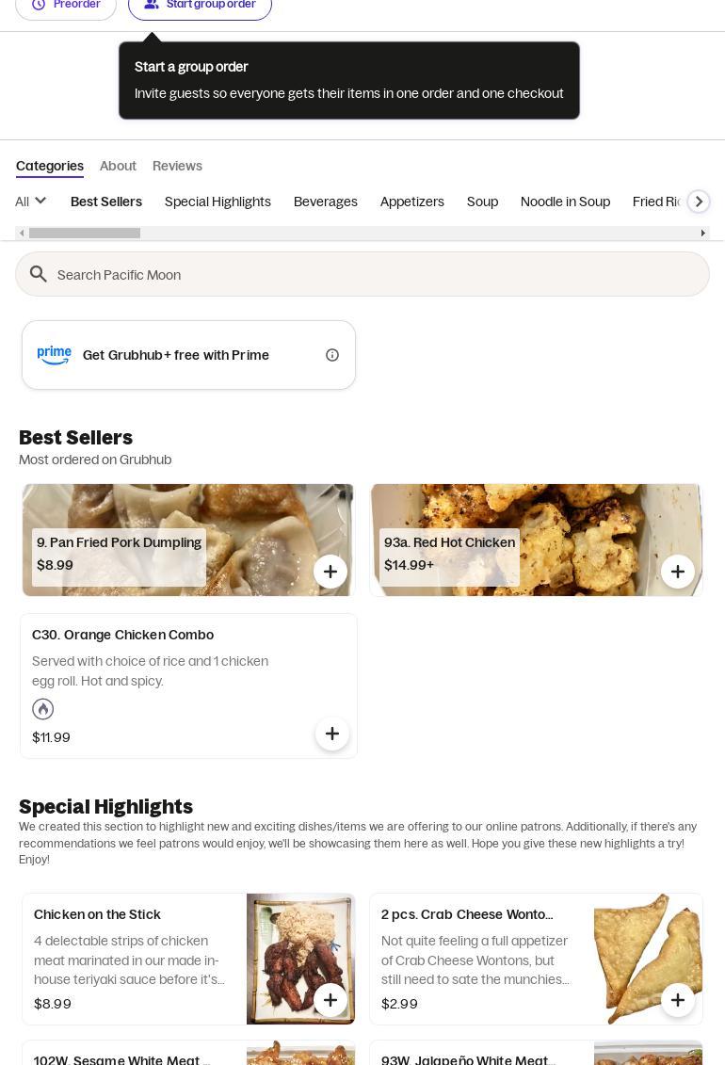Click the scrollbar right arrow under categories
This screenshot has width=725, height=1065.
point(702,233)
